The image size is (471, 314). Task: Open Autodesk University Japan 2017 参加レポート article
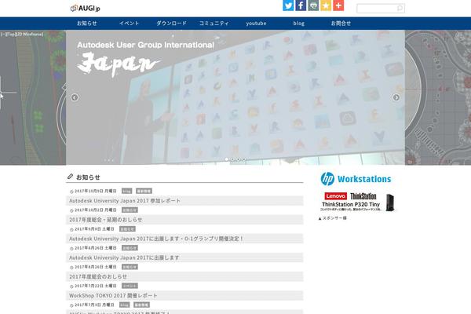point(125,200)
